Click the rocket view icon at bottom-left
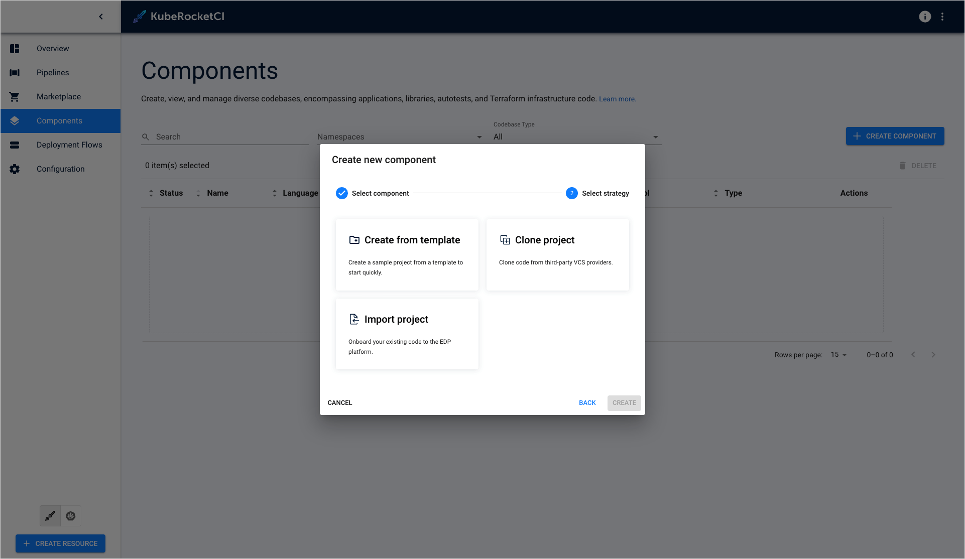965x559 pixels. point(50,516)
